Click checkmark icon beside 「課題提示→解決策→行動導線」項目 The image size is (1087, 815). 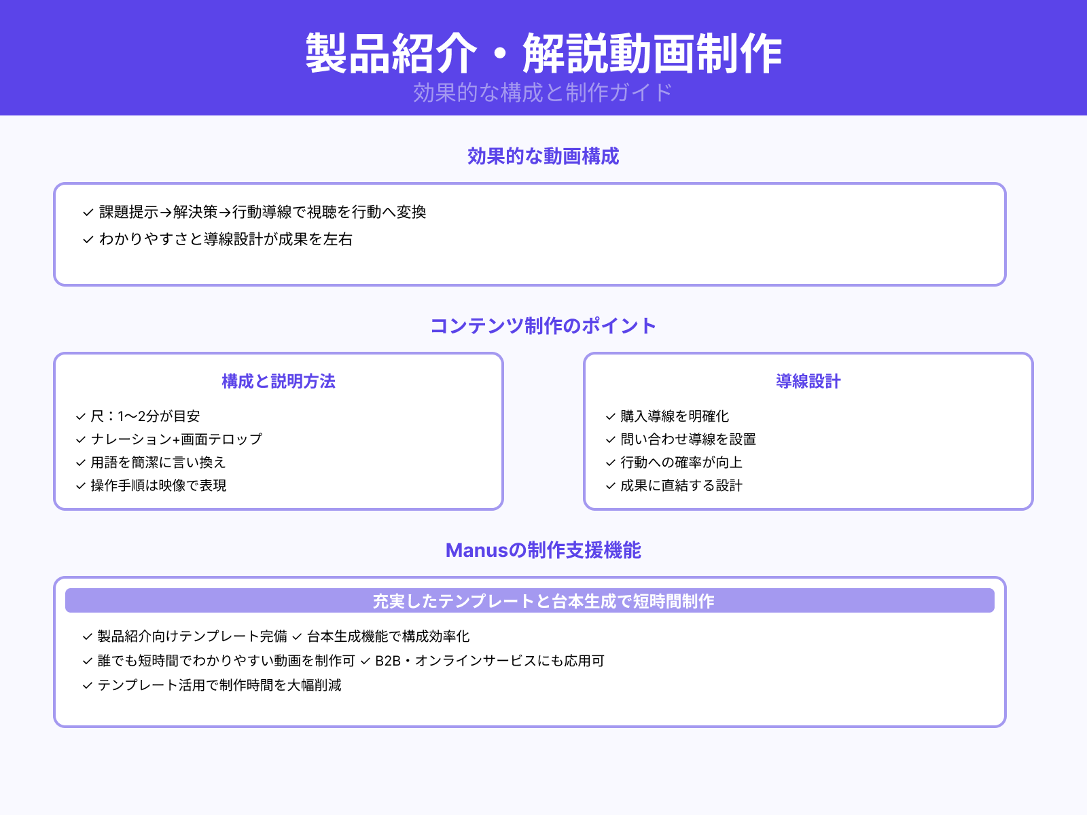point(87,212)
